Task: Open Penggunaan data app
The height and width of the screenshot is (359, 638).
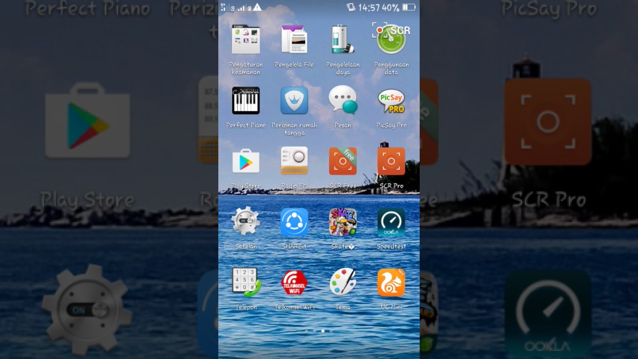Action: pyautogui.click(x=391, y=39)
